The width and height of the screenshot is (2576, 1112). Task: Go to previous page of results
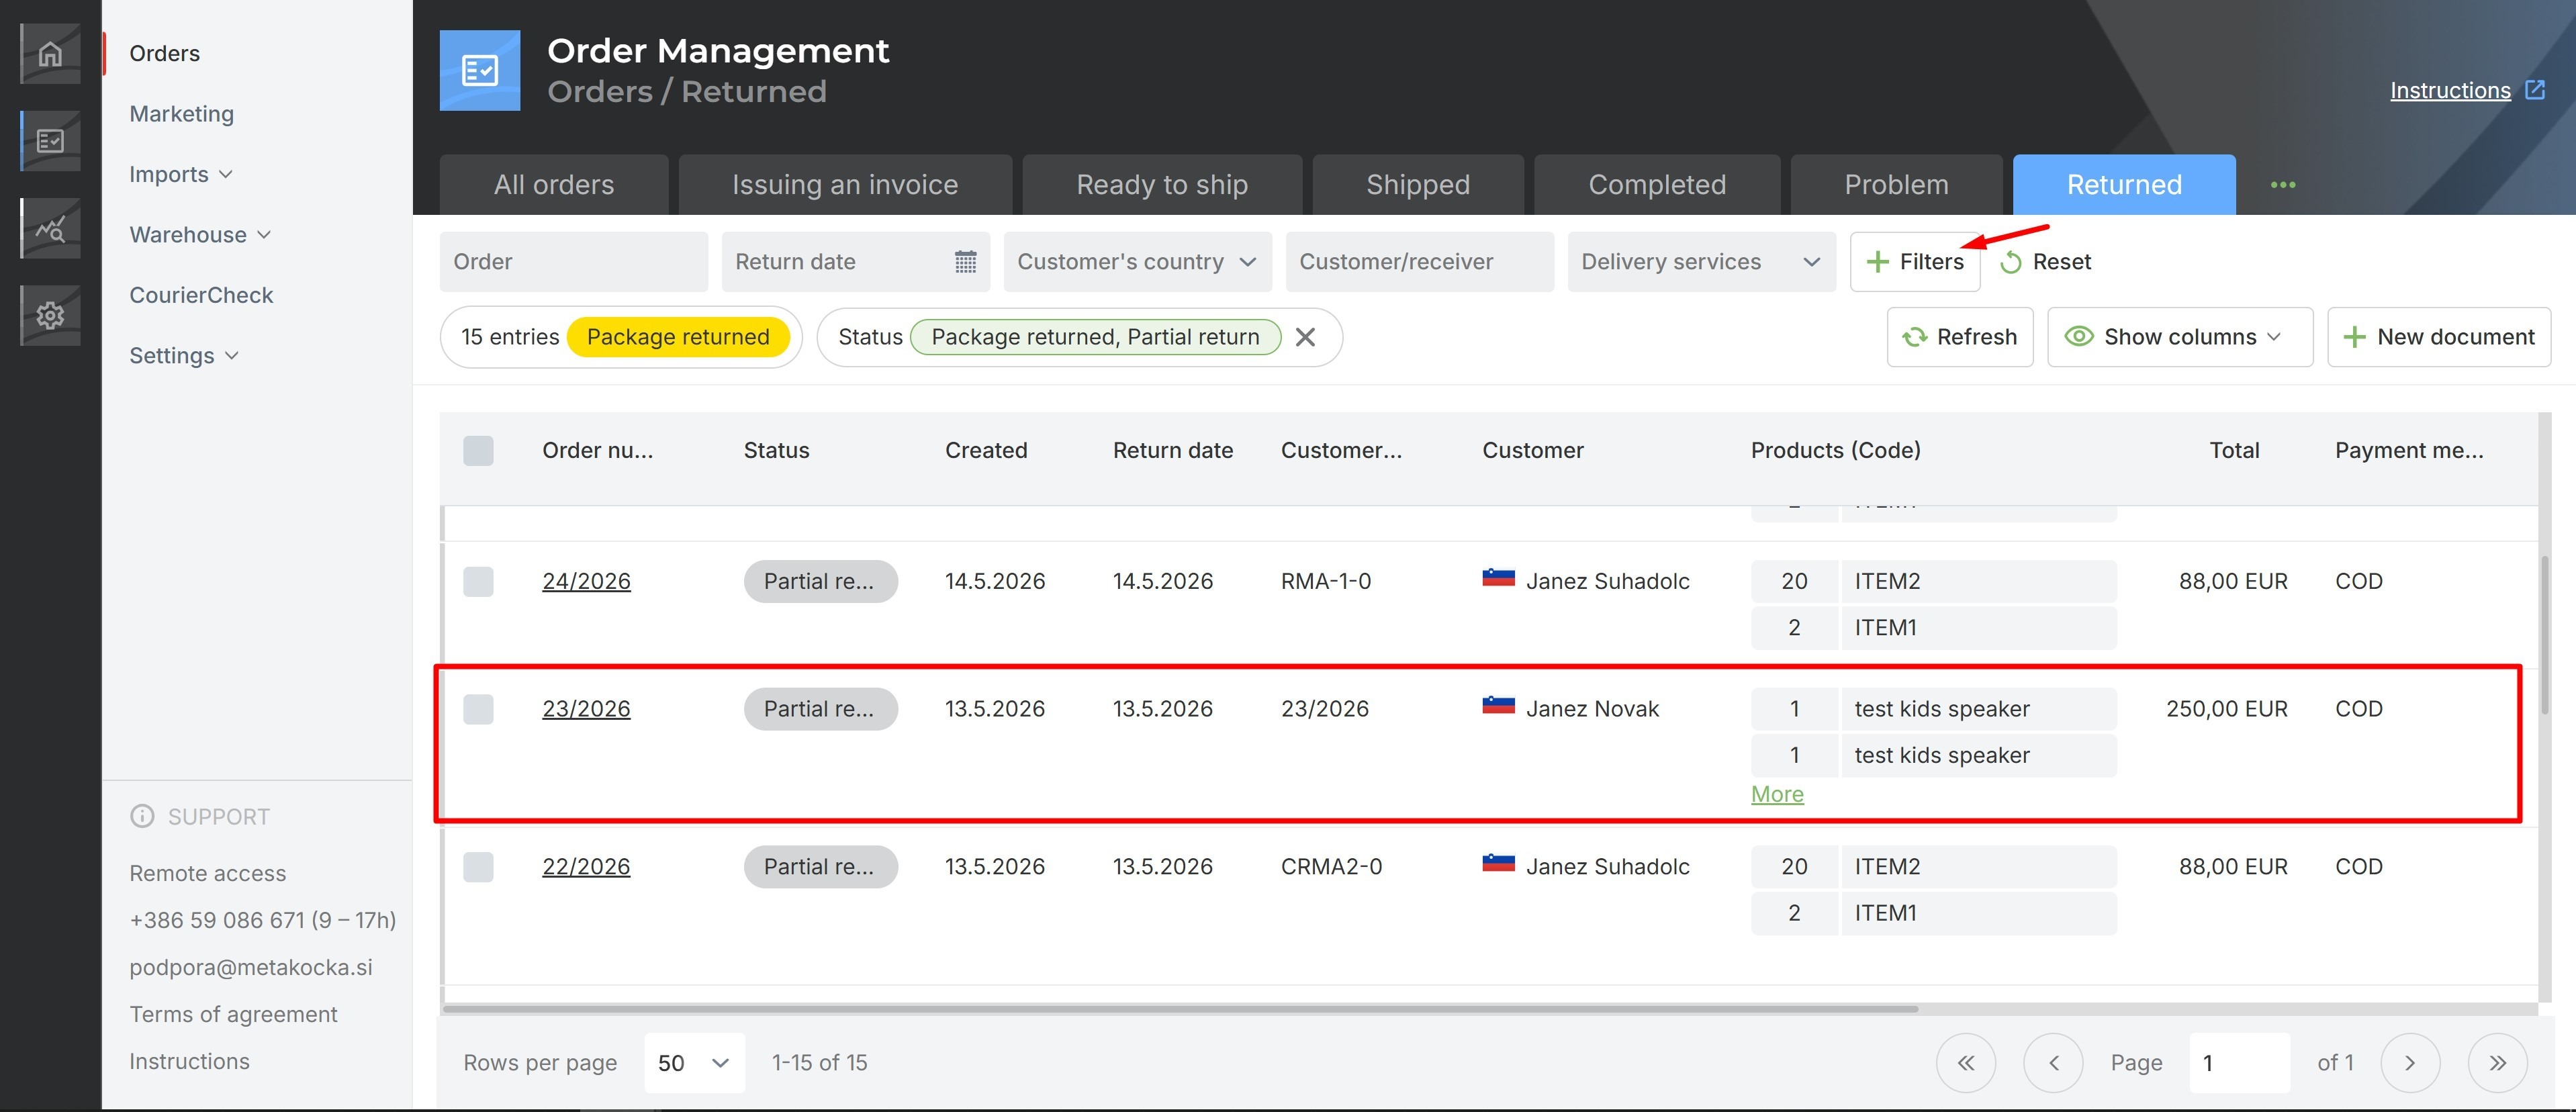click(2053, 1062)
